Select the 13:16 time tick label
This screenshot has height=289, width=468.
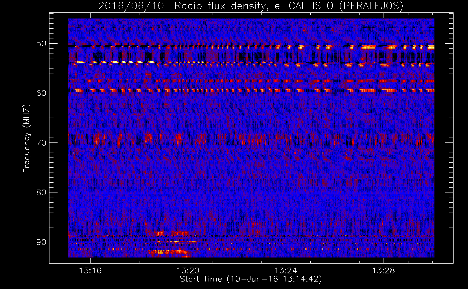click(x=90, y=271)
